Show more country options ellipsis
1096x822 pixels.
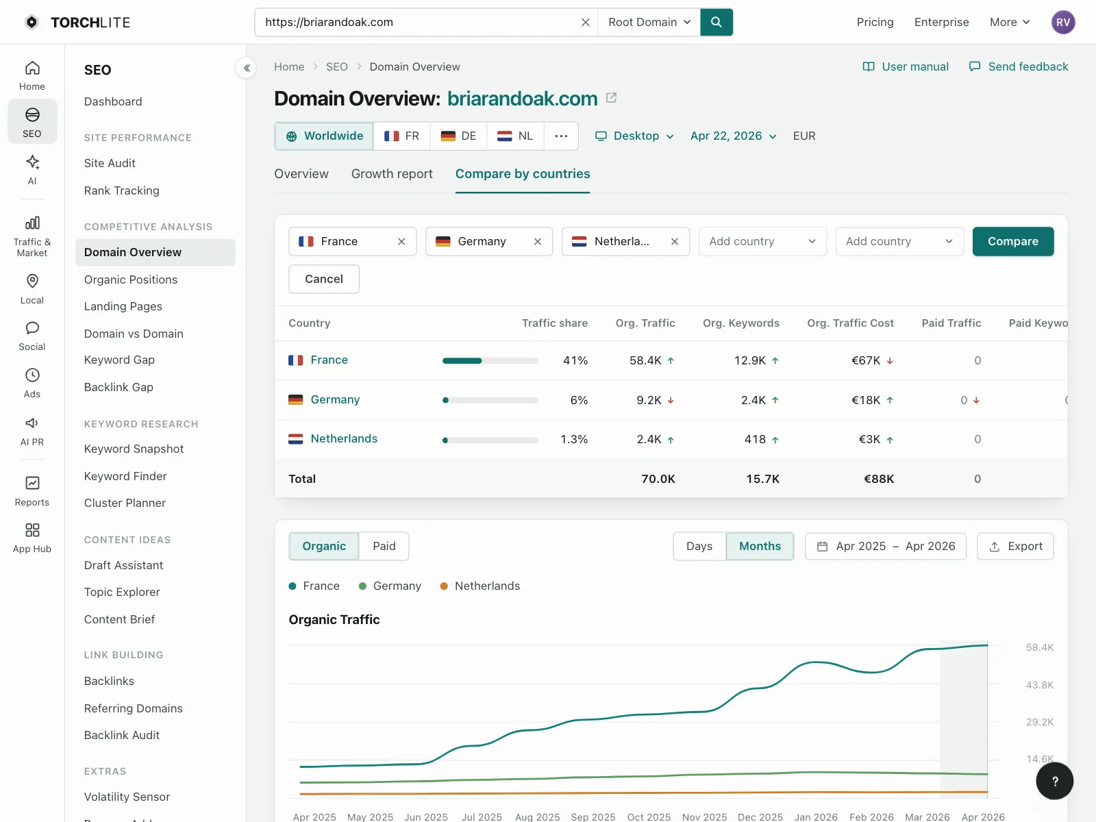pyautogui.click(x=561, y=136)
